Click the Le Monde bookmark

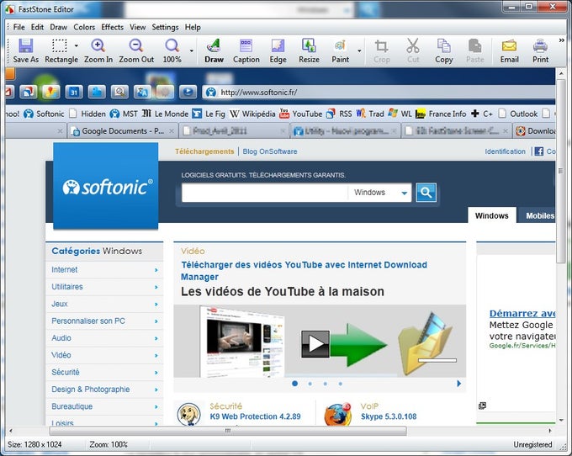point(165,114)
